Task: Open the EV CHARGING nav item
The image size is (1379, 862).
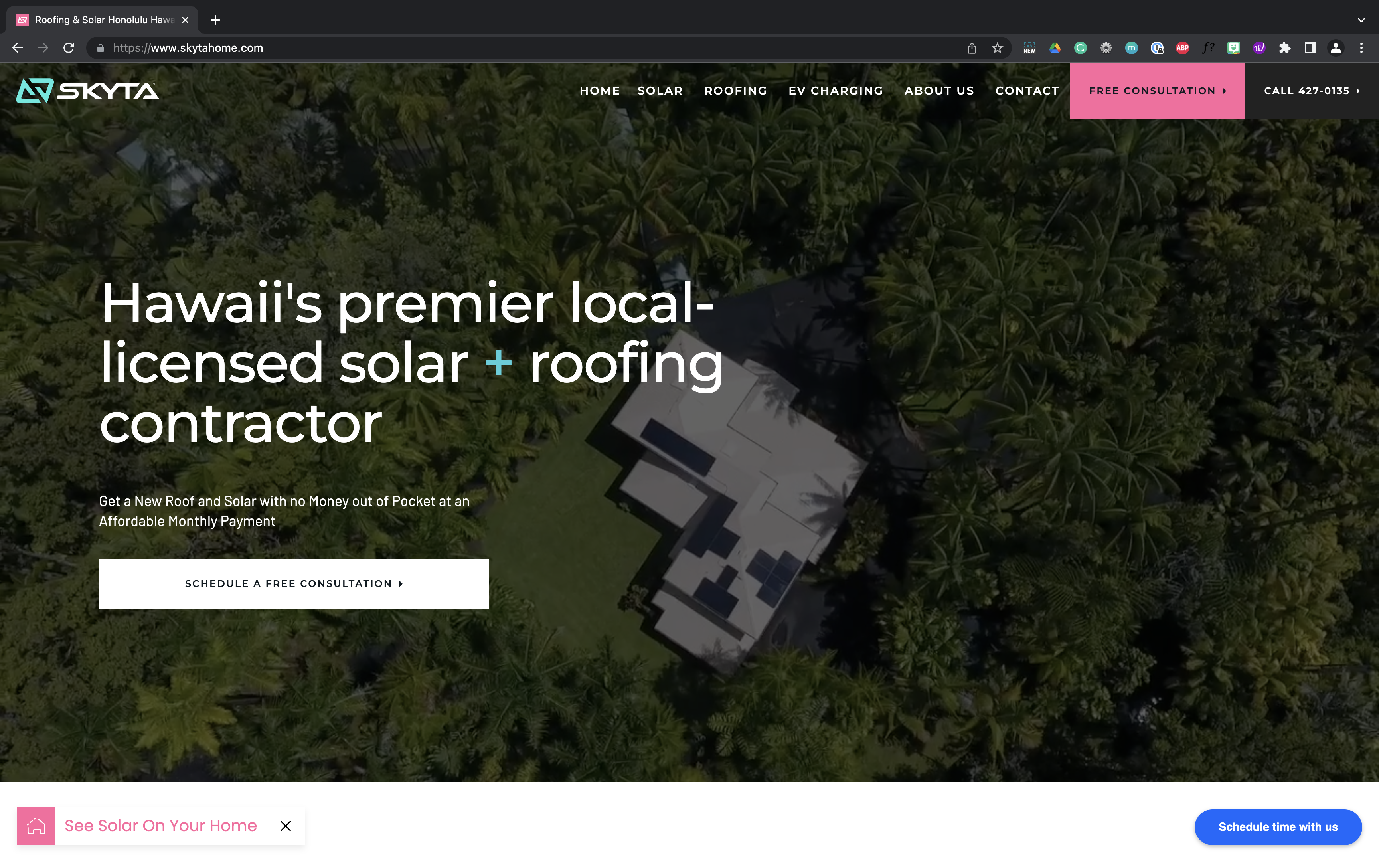Action: 836,91
